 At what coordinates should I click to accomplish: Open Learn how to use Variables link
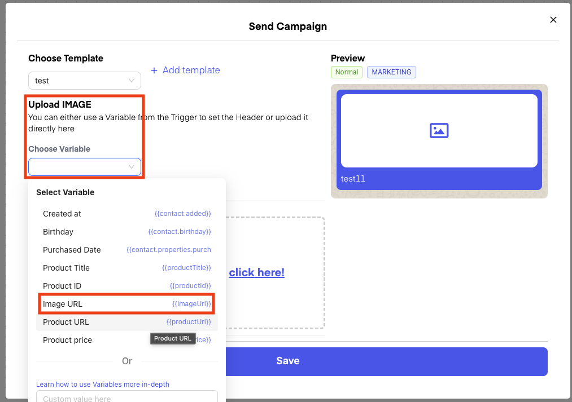click(103, 384)
